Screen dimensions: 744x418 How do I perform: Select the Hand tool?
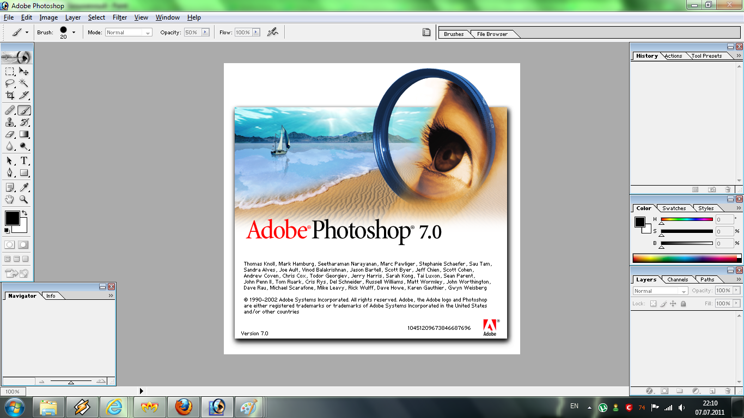(x=10, y=199)
